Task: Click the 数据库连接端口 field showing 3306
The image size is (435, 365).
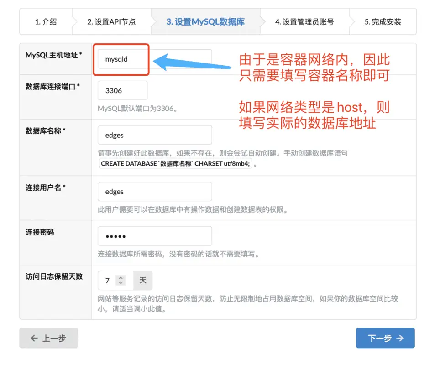Action: click(x=122, y=90)
